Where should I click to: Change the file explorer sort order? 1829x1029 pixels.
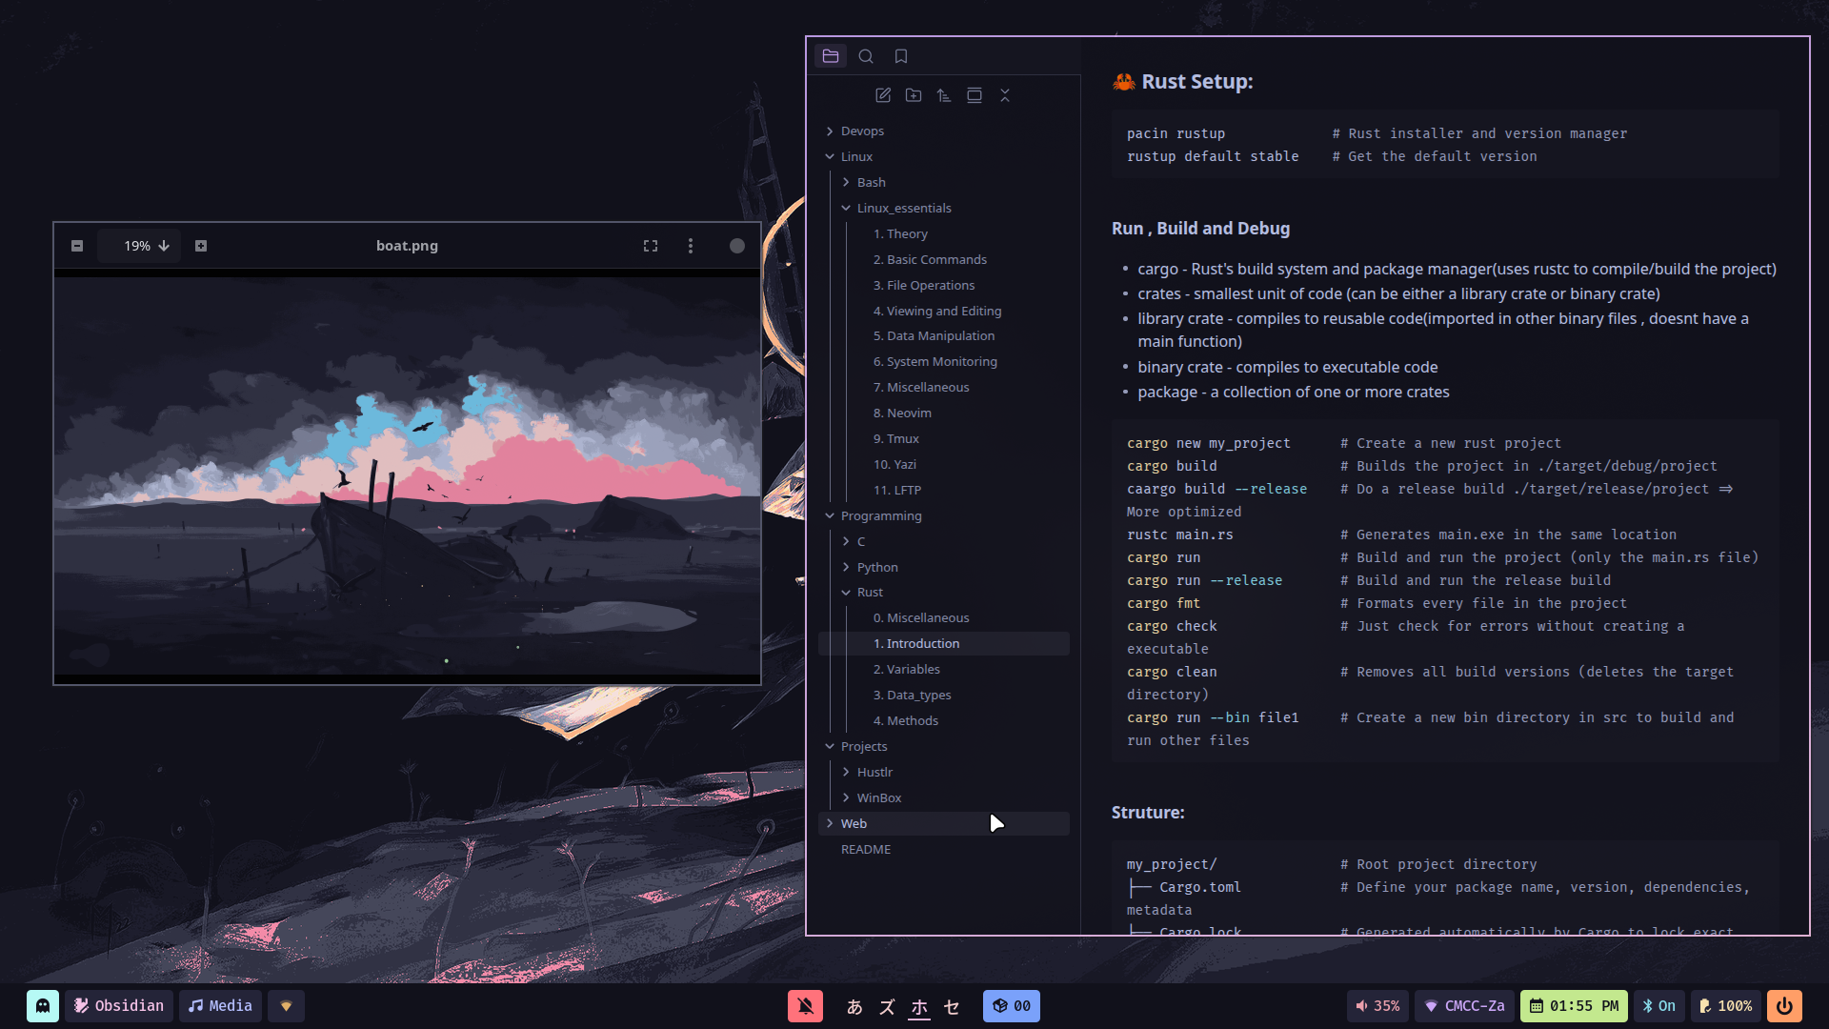tap(944, 95)
